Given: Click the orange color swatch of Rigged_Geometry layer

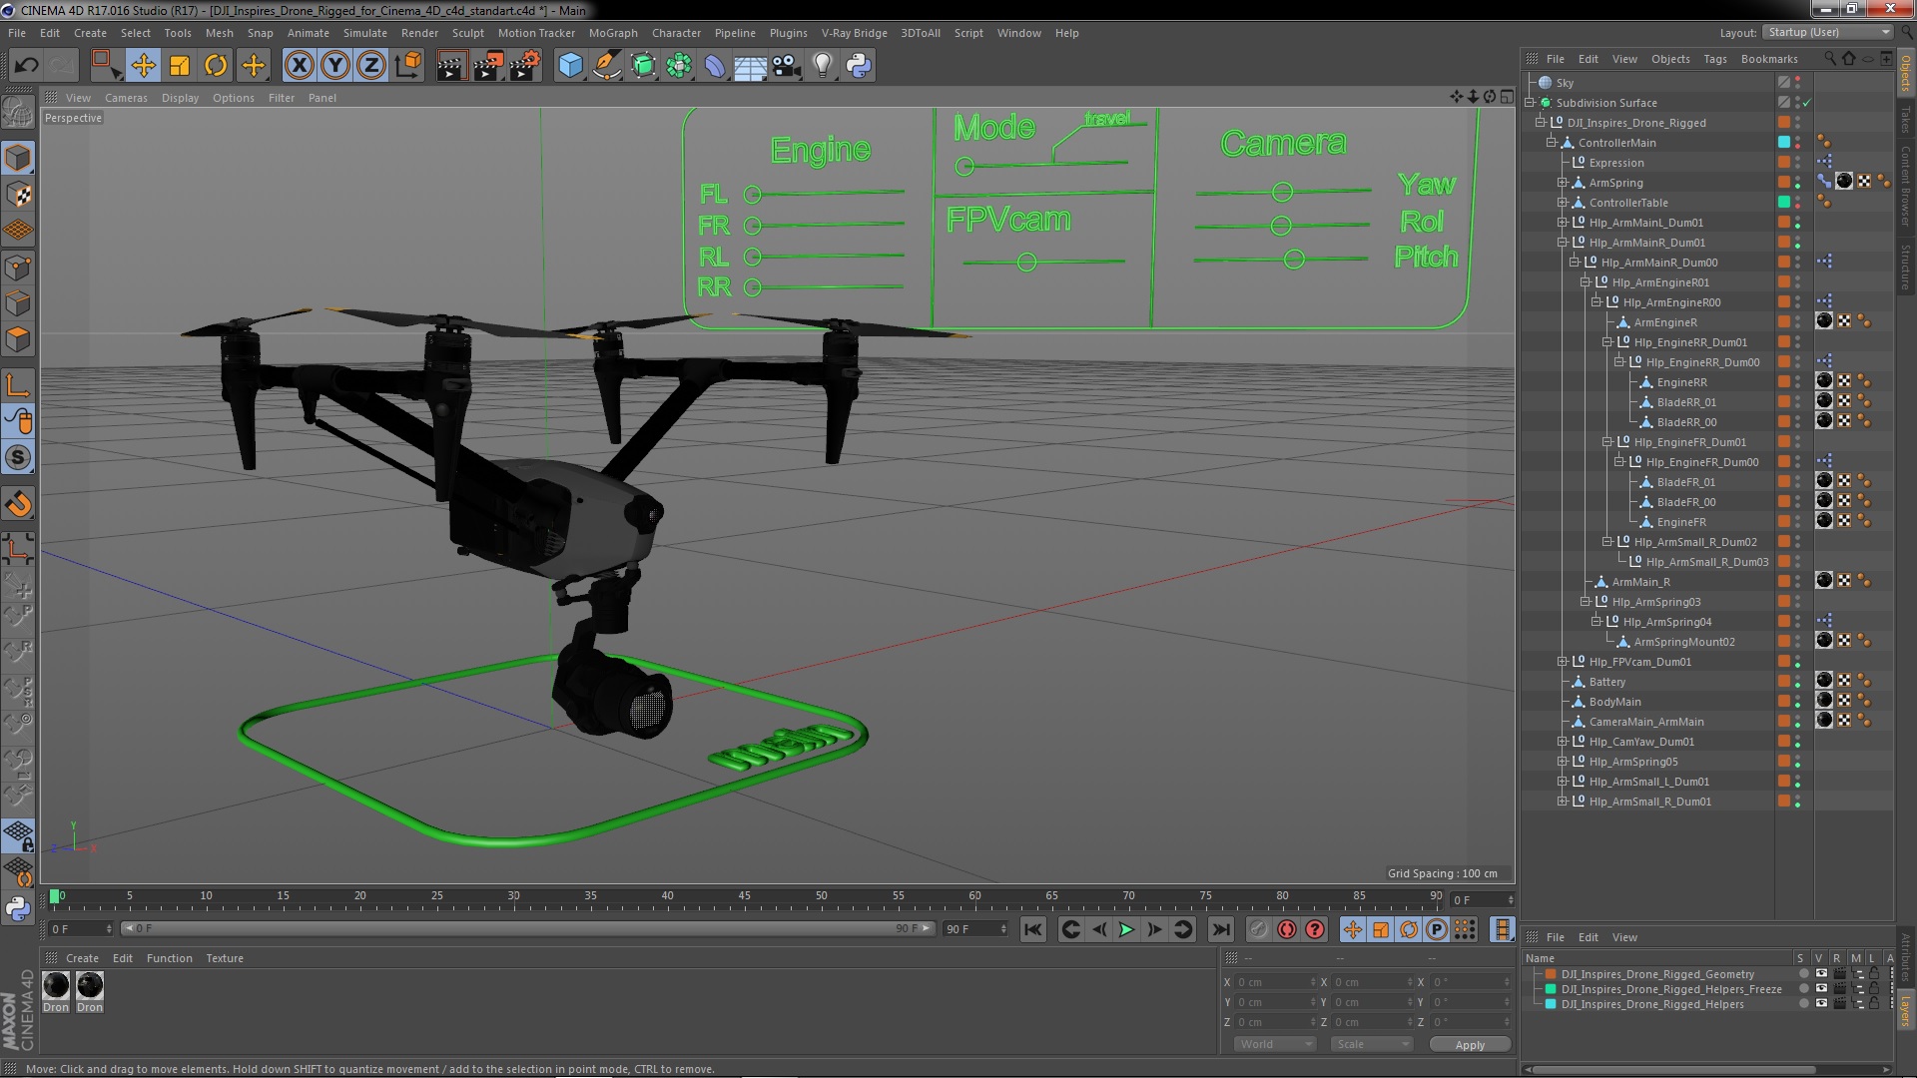Looking at the screenshot, I should [x=1551, y=974].
